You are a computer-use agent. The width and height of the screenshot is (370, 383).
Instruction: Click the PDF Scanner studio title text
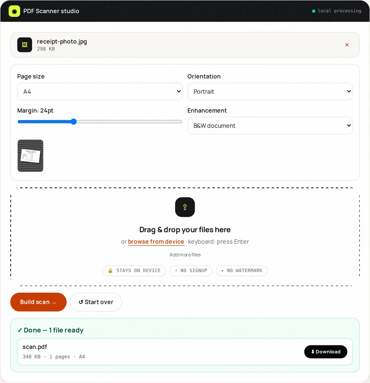click(51, 11)
